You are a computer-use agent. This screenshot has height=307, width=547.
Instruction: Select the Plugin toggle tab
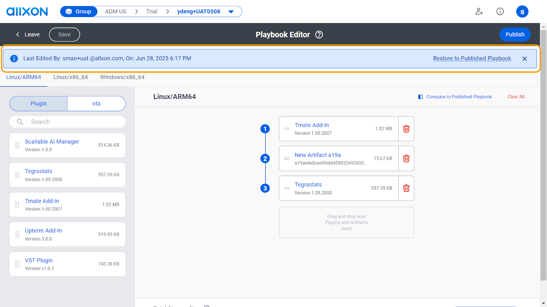click(39, 104)
